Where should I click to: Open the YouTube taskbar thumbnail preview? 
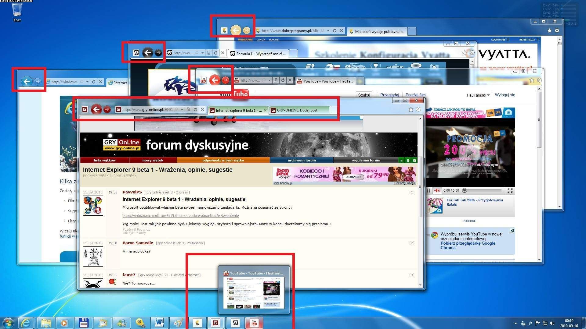point(254,290)
